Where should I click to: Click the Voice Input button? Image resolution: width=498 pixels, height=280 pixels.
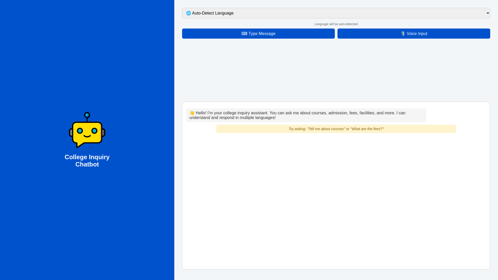[414, 34]
